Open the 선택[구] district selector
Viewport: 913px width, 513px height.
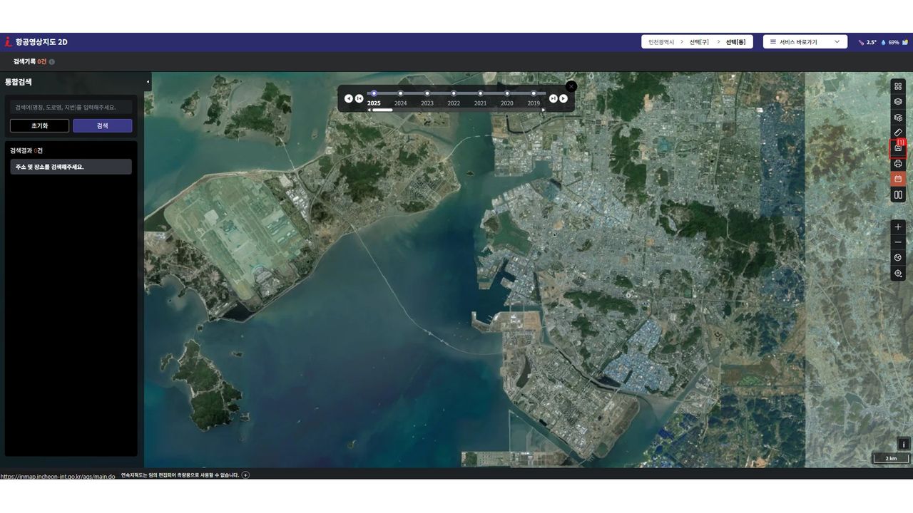coord(699,42)
